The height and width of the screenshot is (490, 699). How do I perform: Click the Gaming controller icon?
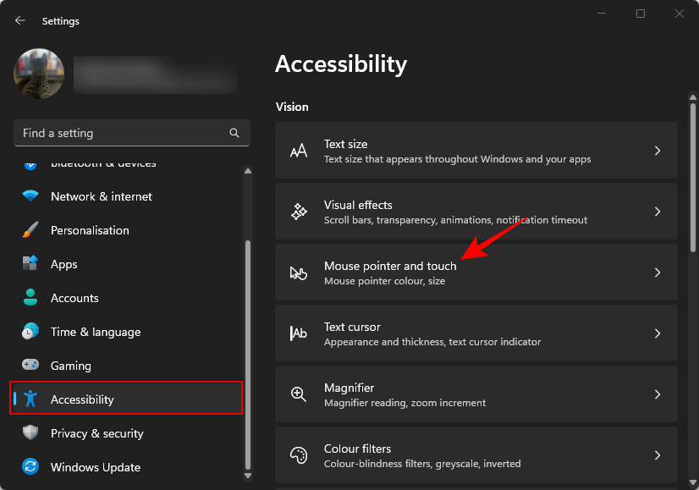click(x=30, y=365)
